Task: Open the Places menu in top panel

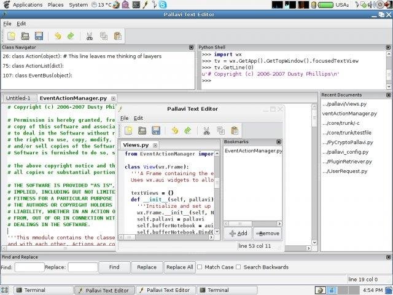Action: point(56,4)
